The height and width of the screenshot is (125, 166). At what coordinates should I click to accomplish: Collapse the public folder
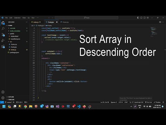pyautogui.click(x=12, y=34)
